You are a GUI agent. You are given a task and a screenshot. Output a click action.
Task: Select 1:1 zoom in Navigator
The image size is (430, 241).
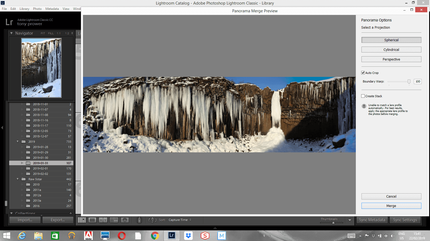pyautogui.click(x=59, y=33)
